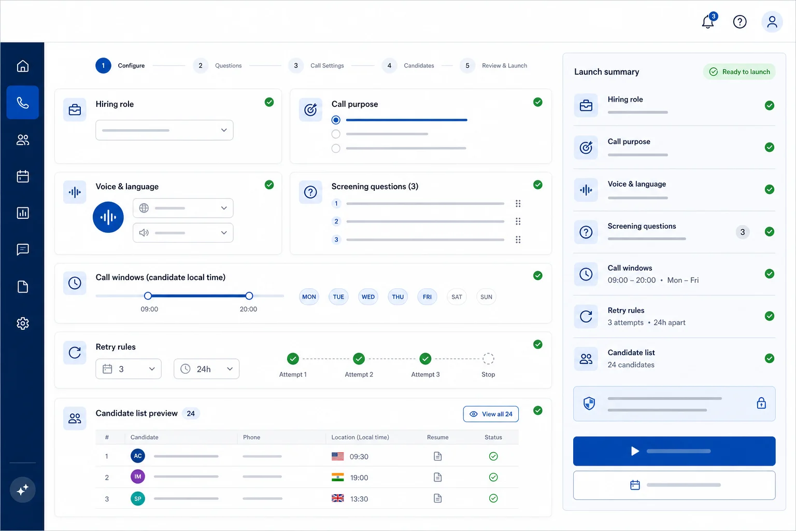Click the Call purpose target icon in the configure card
796x531 pixels.
[x=310, y=110]
